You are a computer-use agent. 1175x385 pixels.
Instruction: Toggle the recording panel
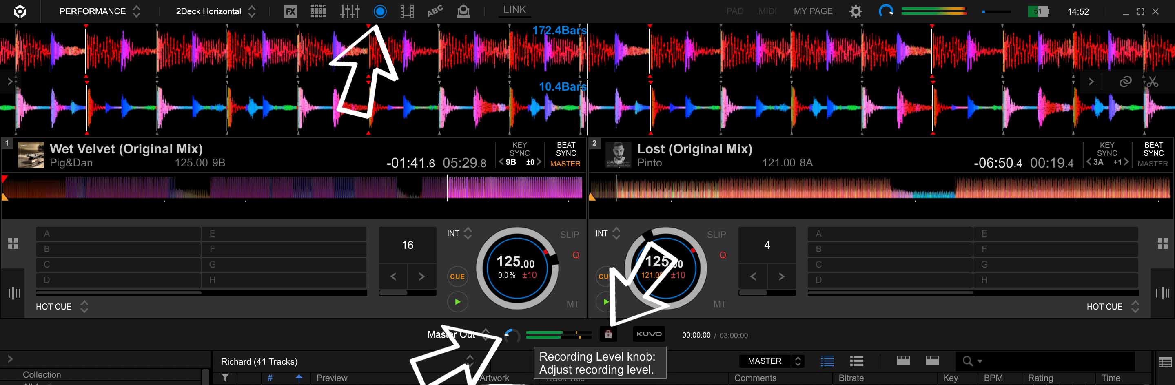380,11
